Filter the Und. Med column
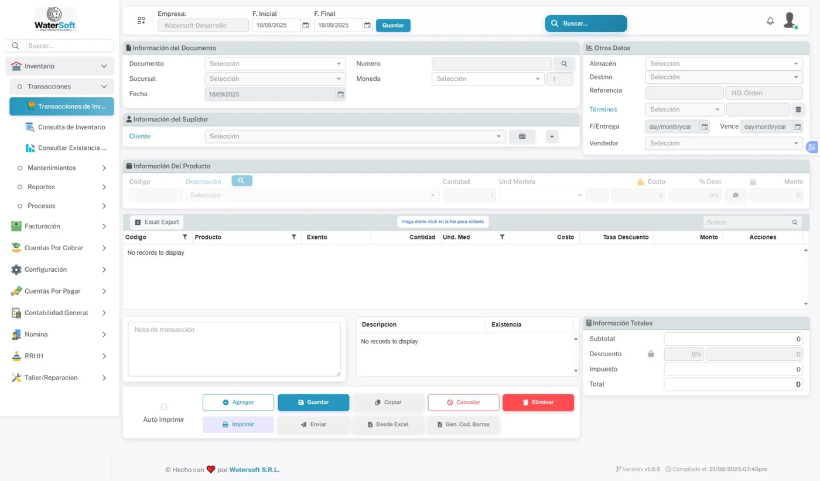 tap(502, 237)
